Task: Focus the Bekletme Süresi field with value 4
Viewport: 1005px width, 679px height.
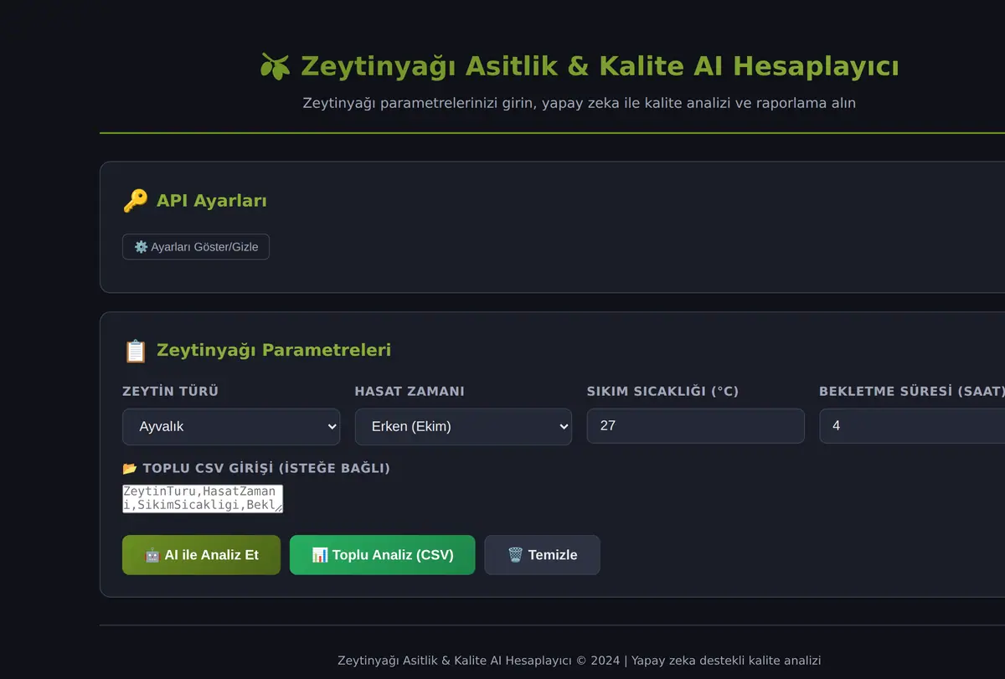Action: 912,425
